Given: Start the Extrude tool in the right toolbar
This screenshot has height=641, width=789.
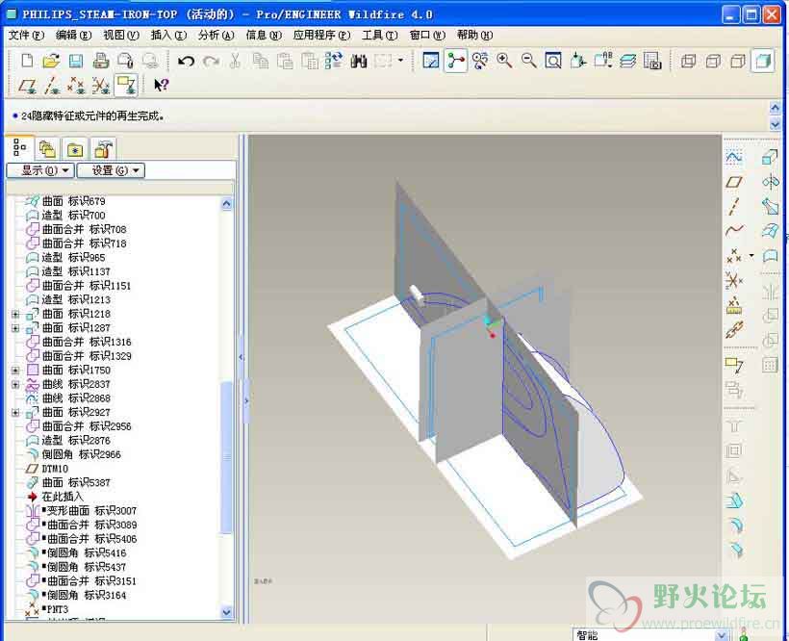Looking at the screenshot, I should pos(770,158).
